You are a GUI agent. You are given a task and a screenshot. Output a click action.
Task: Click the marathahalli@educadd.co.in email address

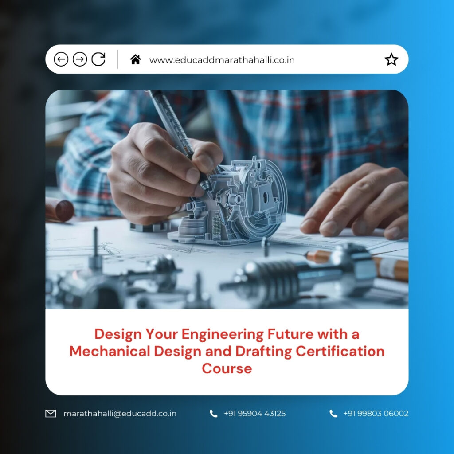(120, 414)
